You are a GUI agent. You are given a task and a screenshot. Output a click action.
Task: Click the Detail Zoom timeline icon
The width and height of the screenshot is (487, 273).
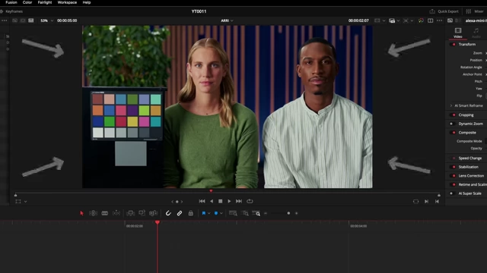[x=245, y=213]
